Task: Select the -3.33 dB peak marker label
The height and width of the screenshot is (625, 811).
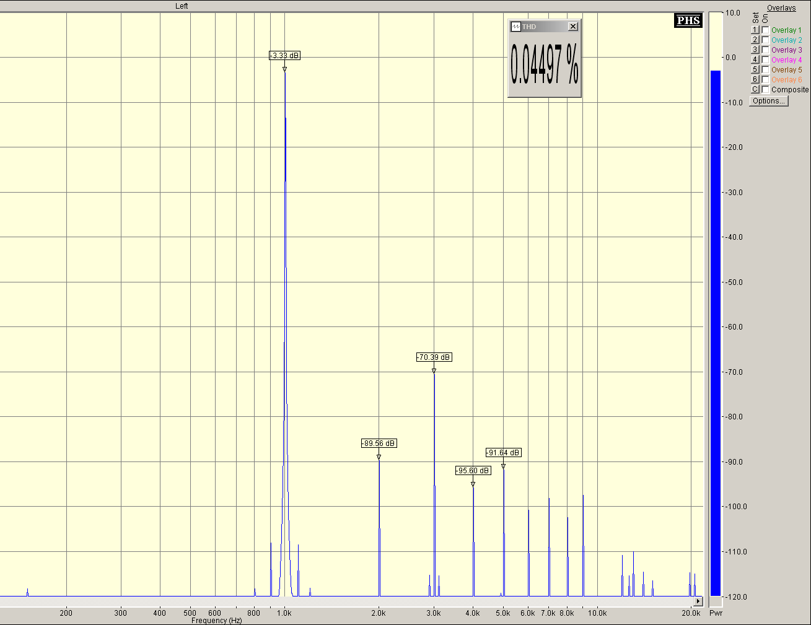Action: click(x=285, y=56)
